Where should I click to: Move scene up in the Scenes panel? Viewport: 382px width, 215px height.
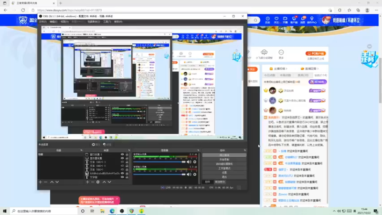coord(52,182)
